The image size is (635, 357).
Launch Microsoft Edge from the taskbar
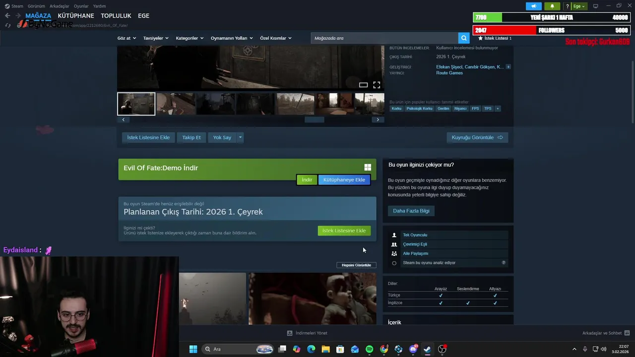pyautogui.click(x=311, y=349)
